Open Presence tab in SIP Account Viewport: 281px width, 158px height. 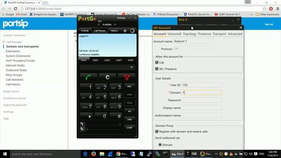(205, 34)
